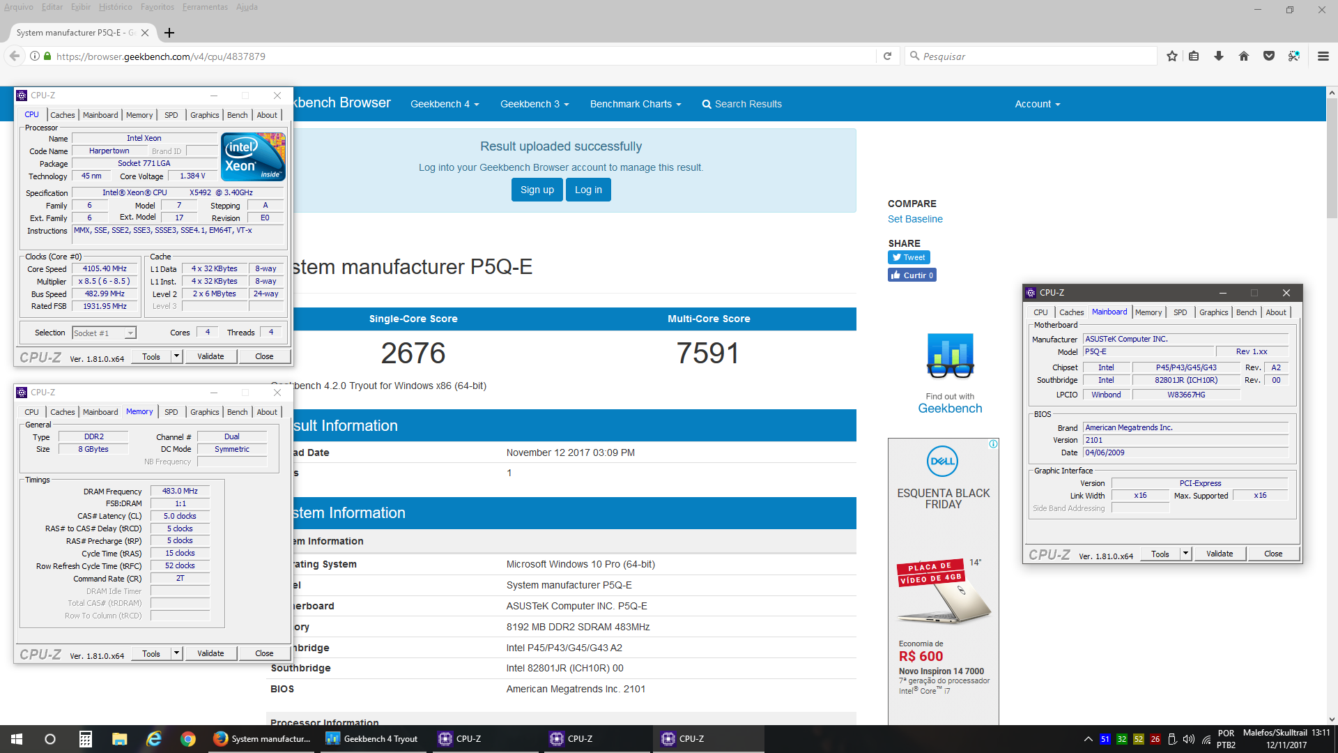Image resolution: width=1338 pixels, height=753 pixels.
Task: Click the Geekbench glasses logo advertisement
Action: tap(950, 356)
